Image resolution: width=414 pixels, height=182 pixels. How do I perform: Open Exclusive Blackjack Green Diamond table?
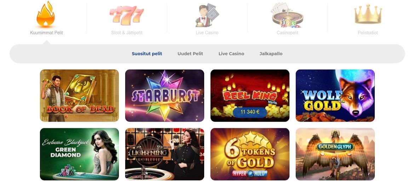(80, 154)
